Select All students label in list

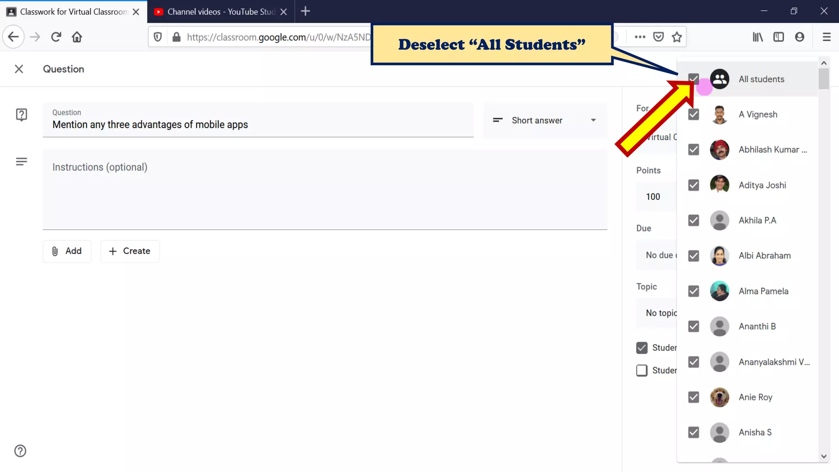[x=761, y=79]
